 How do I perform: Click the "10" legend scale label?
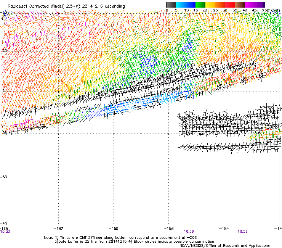(x=186, y=10)
